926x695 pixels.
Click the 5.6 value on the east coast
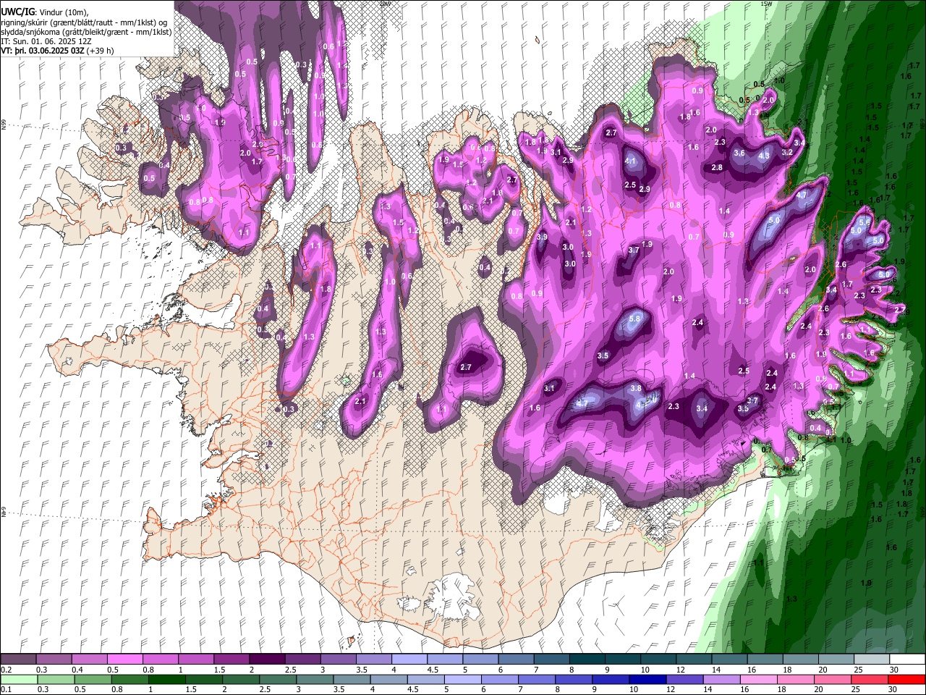(865, 222)
